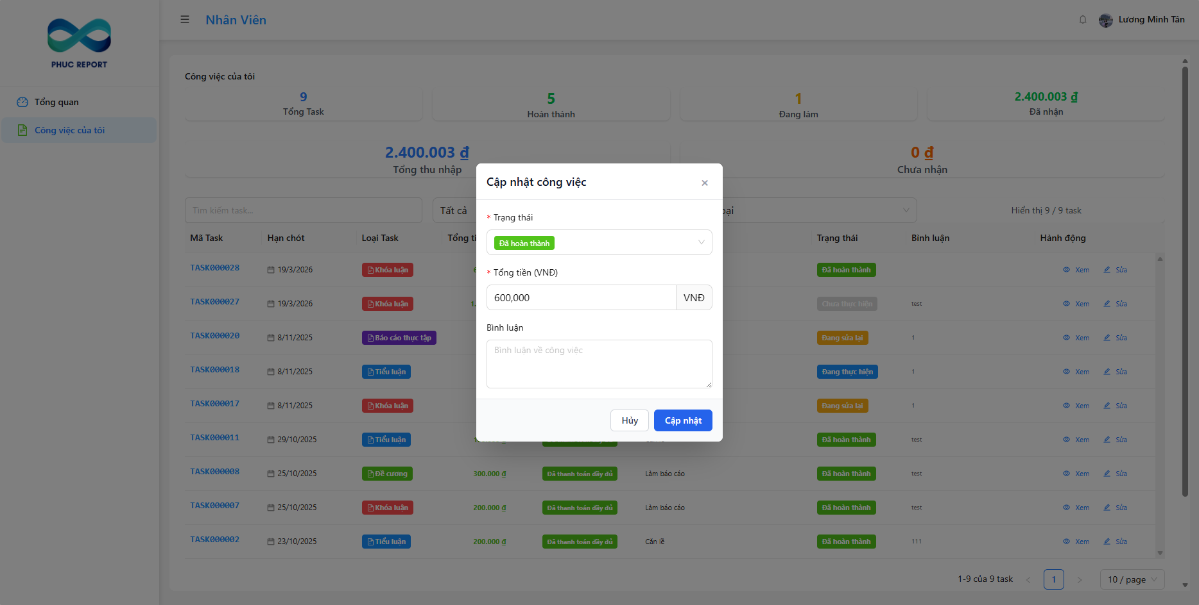Open the notification bell
Screen dimensions: 1199x605
[x=1083, y=20]
